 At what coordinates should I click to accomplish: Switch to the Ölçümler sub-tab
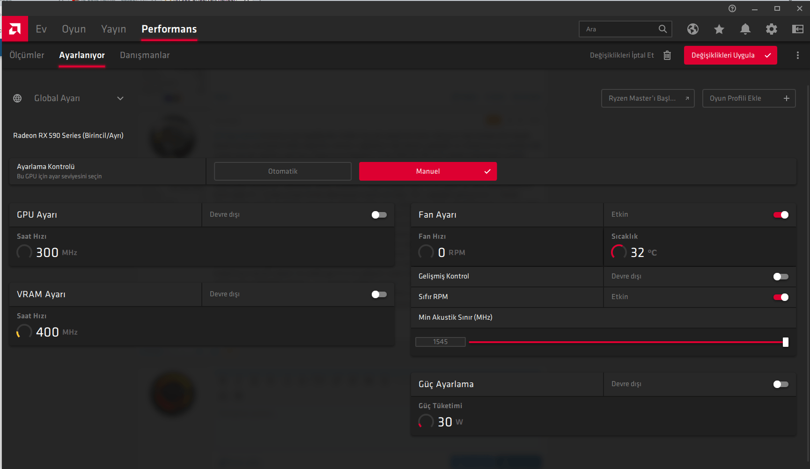(27, 55)
